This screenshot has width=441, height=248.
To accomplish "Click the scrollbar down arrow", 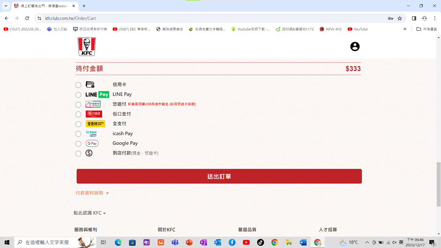I will (439, 234).
